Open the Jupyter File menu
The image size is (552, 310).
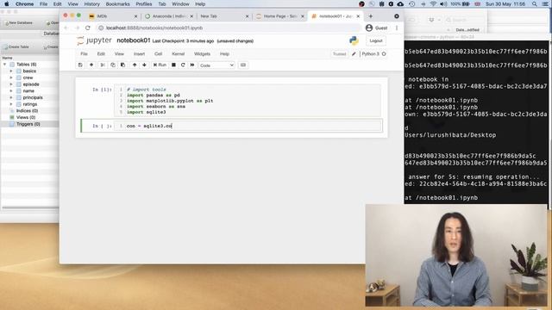tap(84, 53)
